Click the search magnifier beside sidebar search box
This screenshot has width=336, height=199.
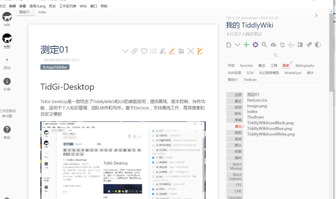[x=276, y=55]
